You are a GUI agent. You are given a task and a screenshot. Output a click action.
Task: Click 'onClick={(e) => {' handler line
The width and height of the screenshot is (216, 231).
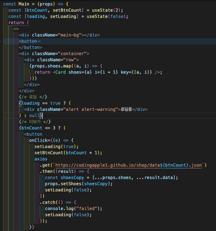pos(51,140)
